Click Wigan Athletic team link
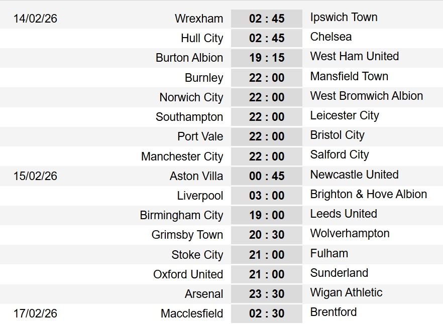This screenshot has width=443, height=324. pos(346,292)
